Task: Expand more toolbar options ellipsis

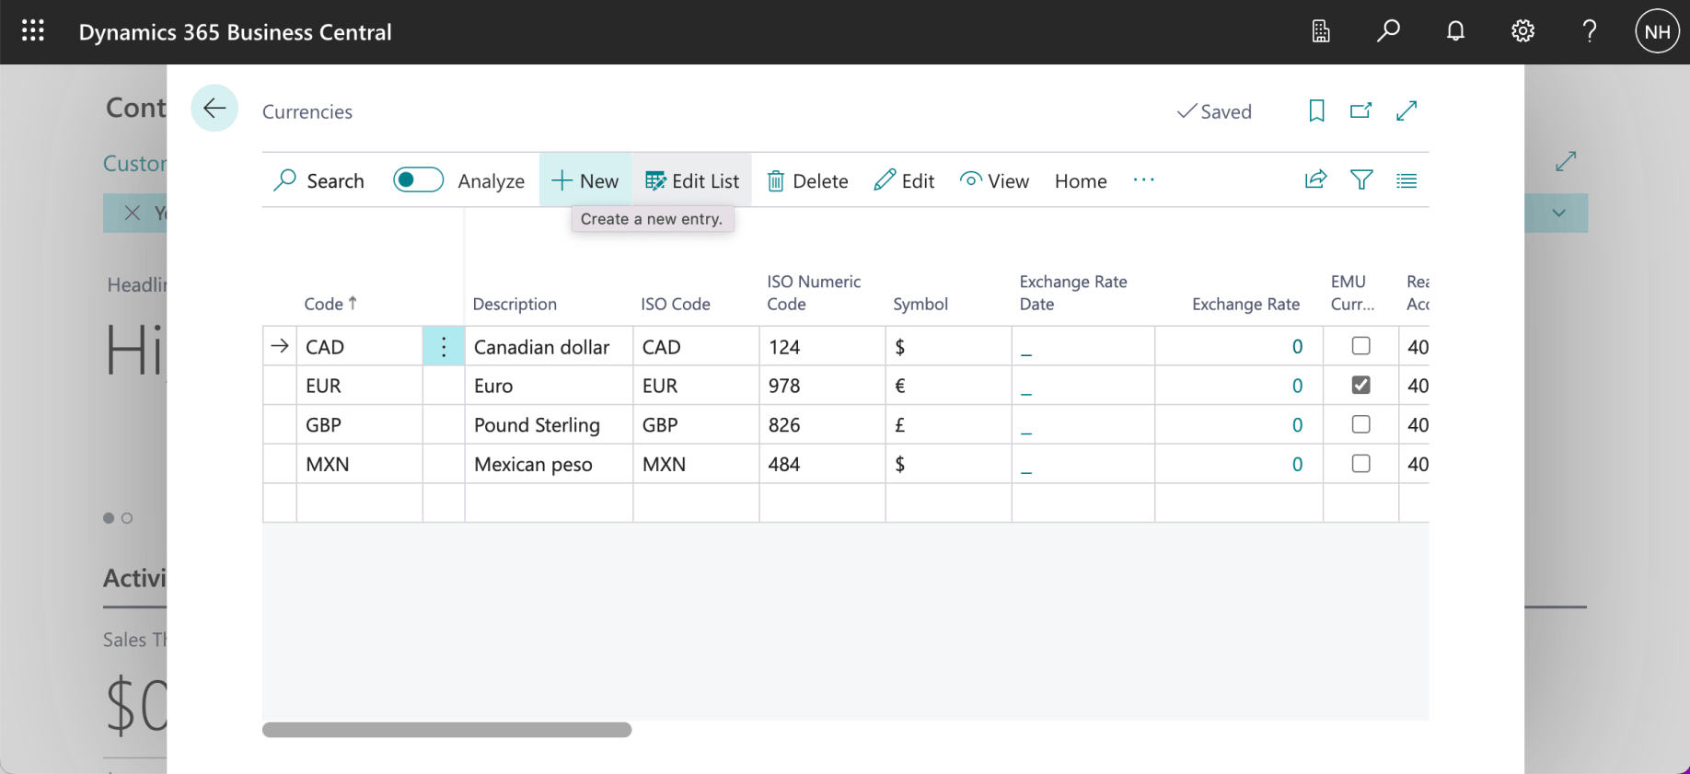Action: click(x=1143, y=180)
